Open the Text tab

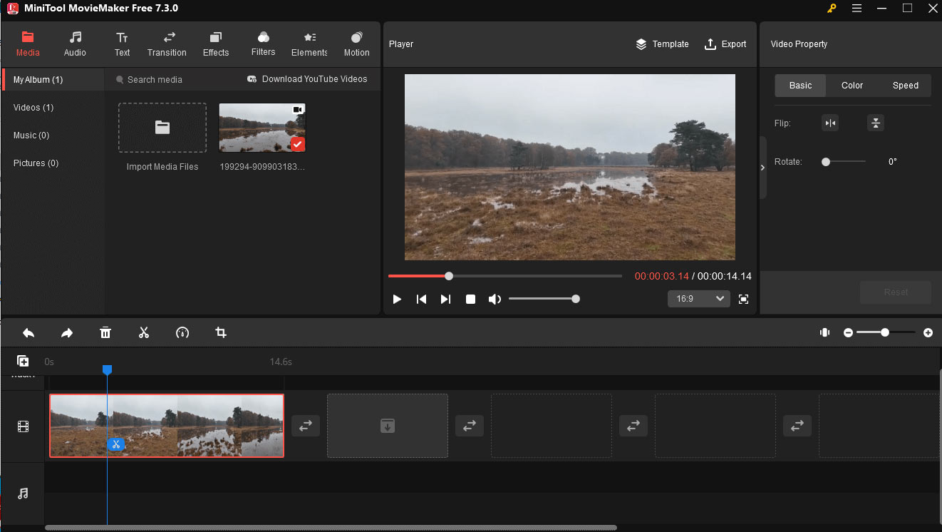point(122,44)
